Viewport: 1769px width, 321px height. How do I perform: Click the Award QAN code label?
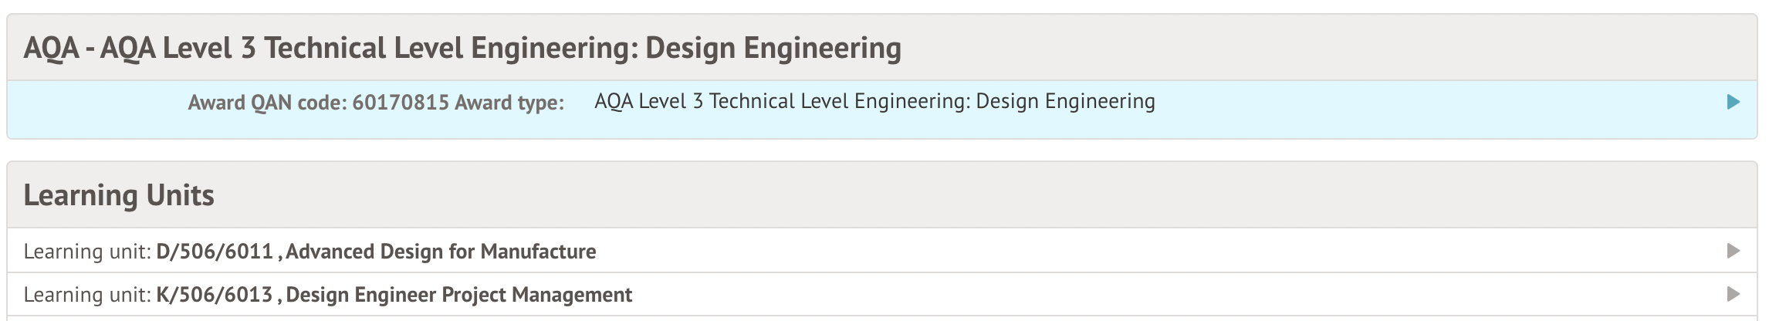click(x=269, y=103)
